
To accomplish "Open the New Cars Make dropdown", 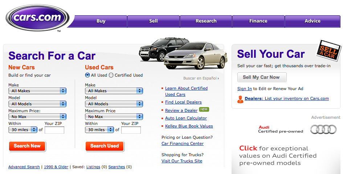I will (x=37, y=91).
